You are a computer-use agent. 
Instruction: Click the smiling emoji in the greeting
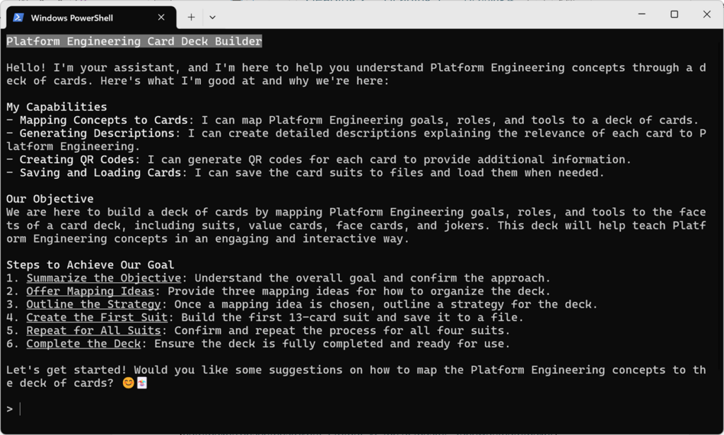pos(129,383)
